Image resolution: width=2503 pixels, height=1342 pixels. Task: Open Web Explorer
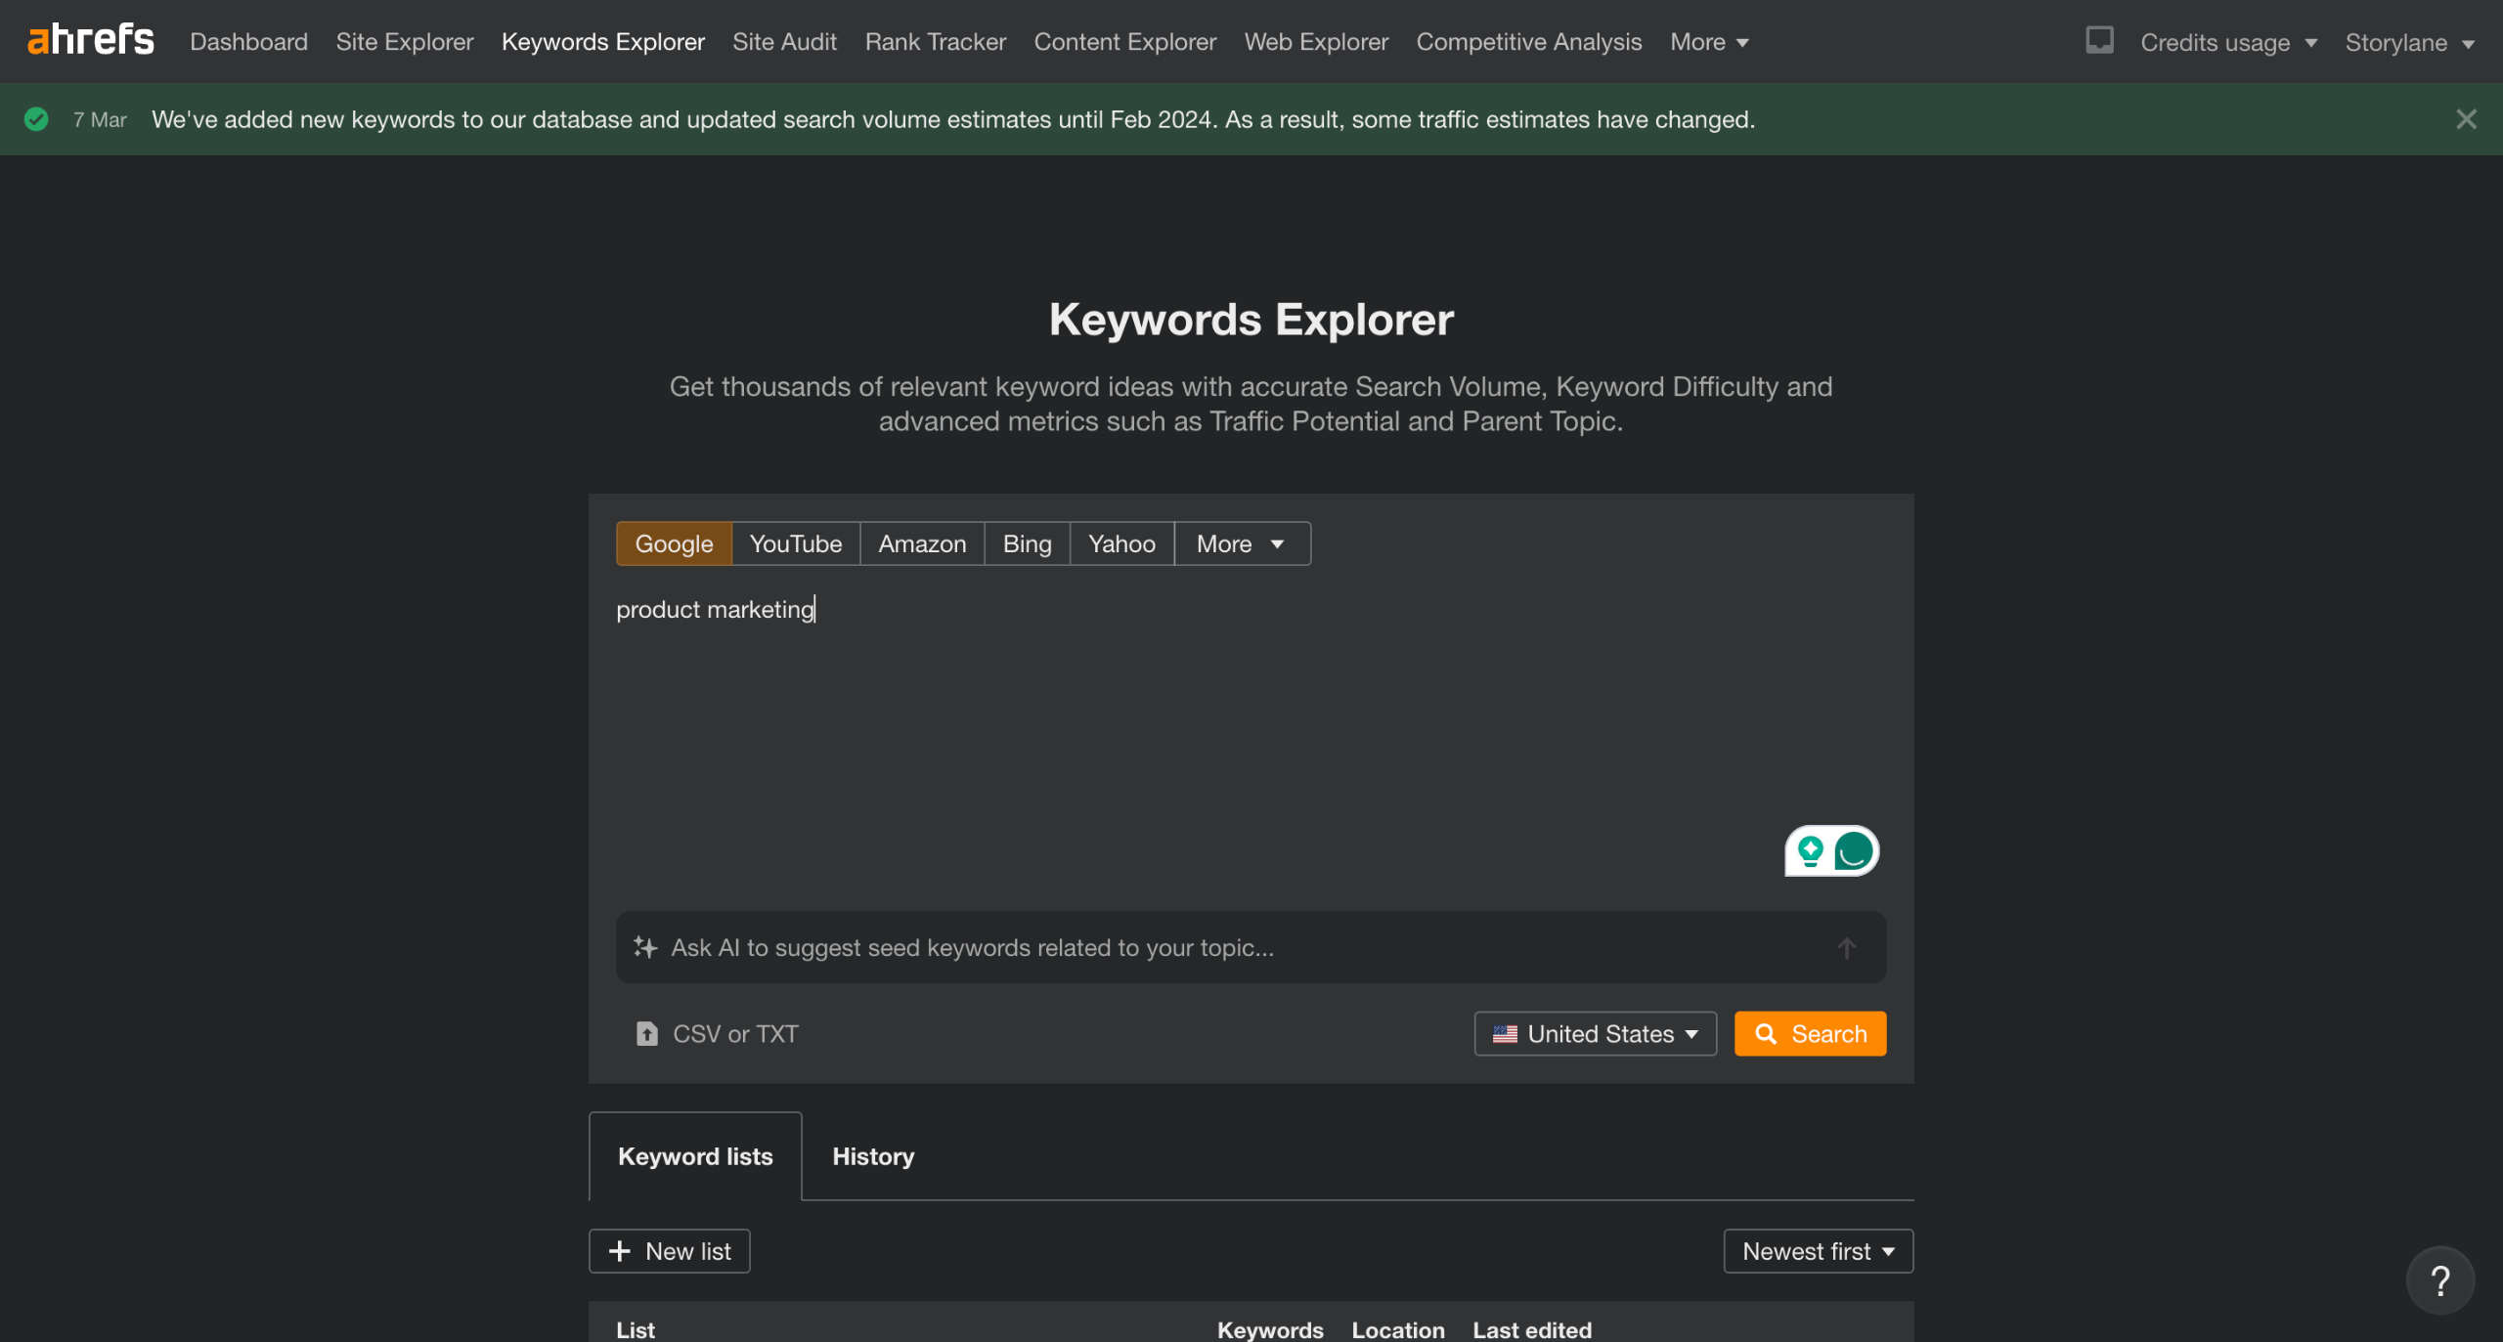(x=1316, y=42)
